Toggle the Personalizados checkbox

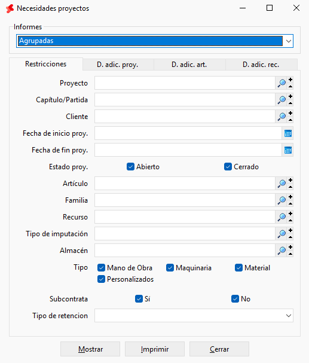coord(101,279)
